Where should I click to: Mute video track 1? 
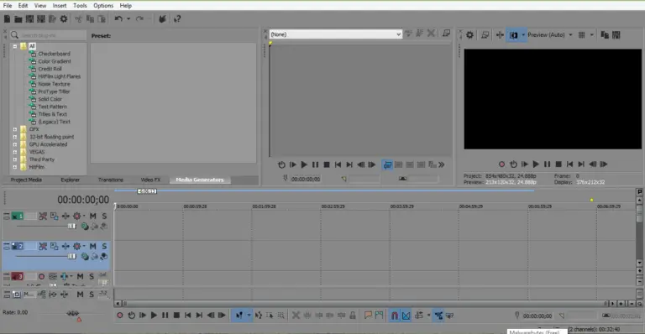click(x=93, y=216)
